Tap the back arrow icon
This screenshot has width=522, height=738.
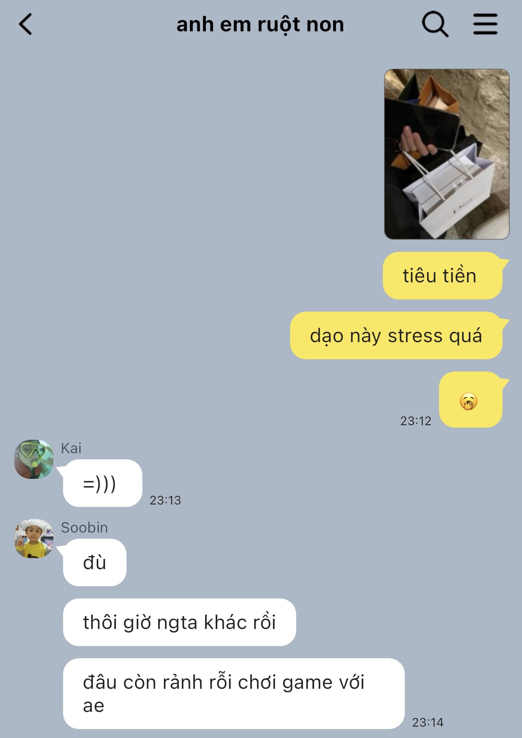tap(26, 24)
